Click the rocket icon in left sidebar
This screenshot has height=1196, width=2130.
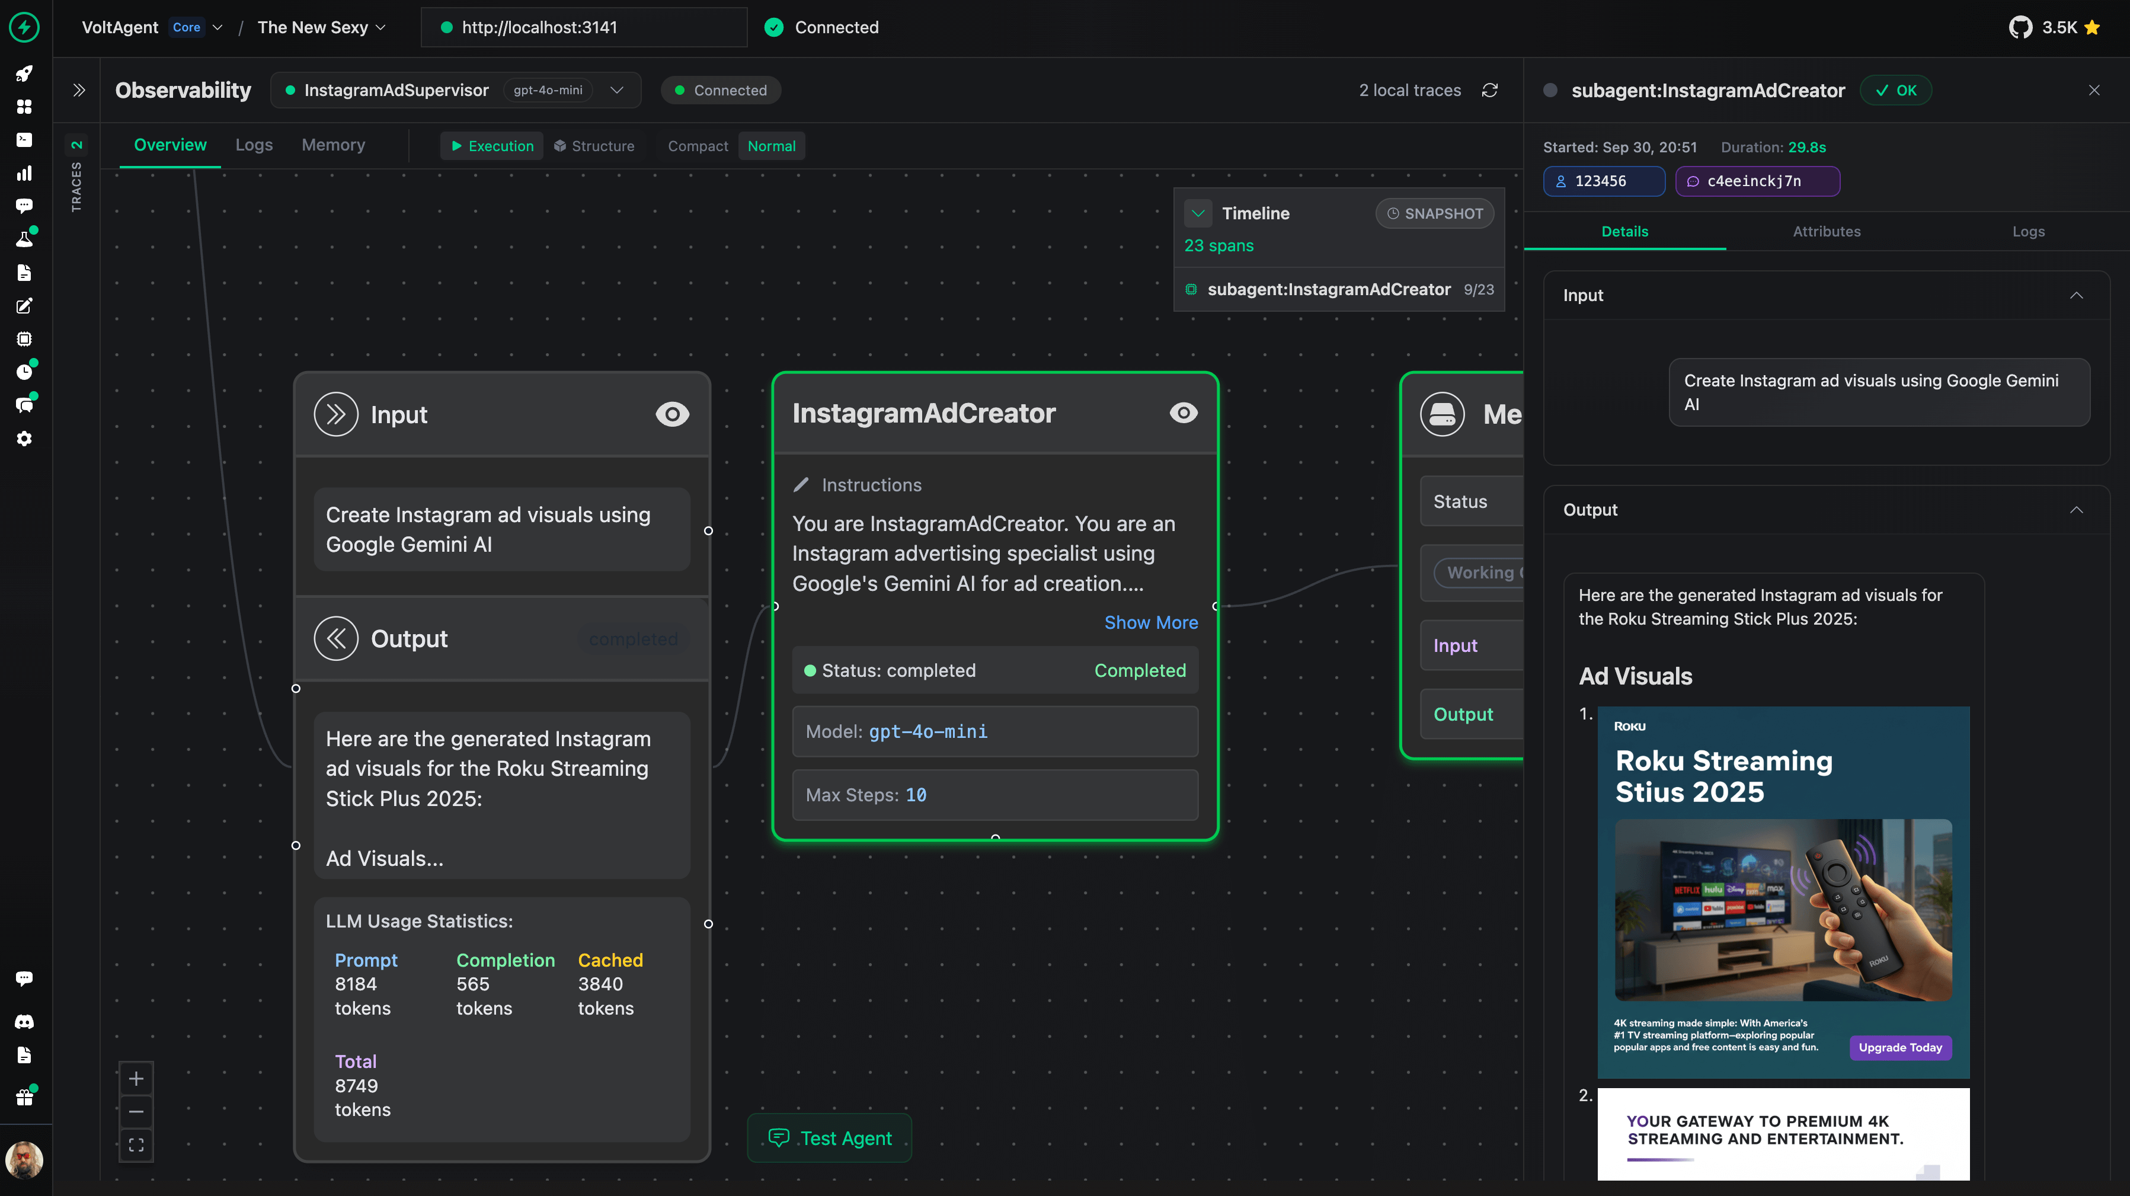pyautogui.click(x=24, y=73)
